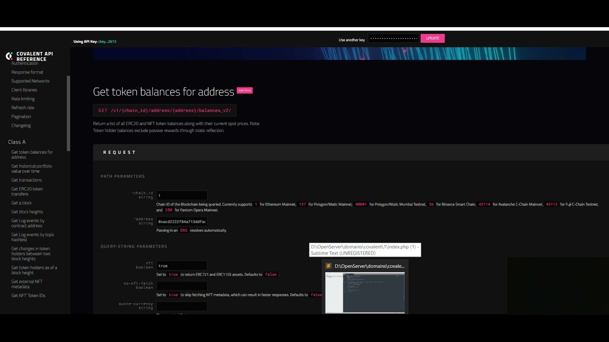Click the 'Use another key' input field
The width and height of the screenshot is (609, 342).
coord(393,38)
